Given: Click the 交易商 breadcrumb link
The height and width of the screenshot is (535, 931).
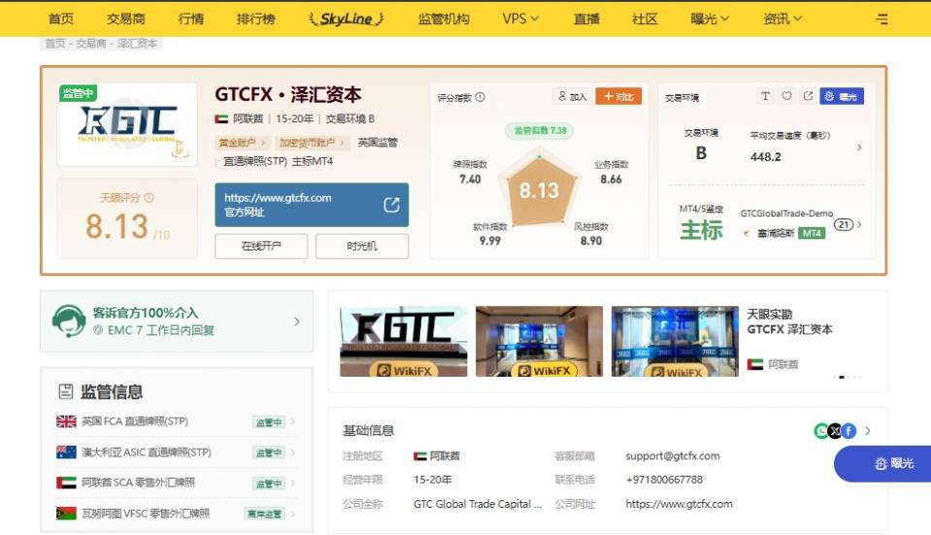Looking at the screenshot, I should point(91,44).
